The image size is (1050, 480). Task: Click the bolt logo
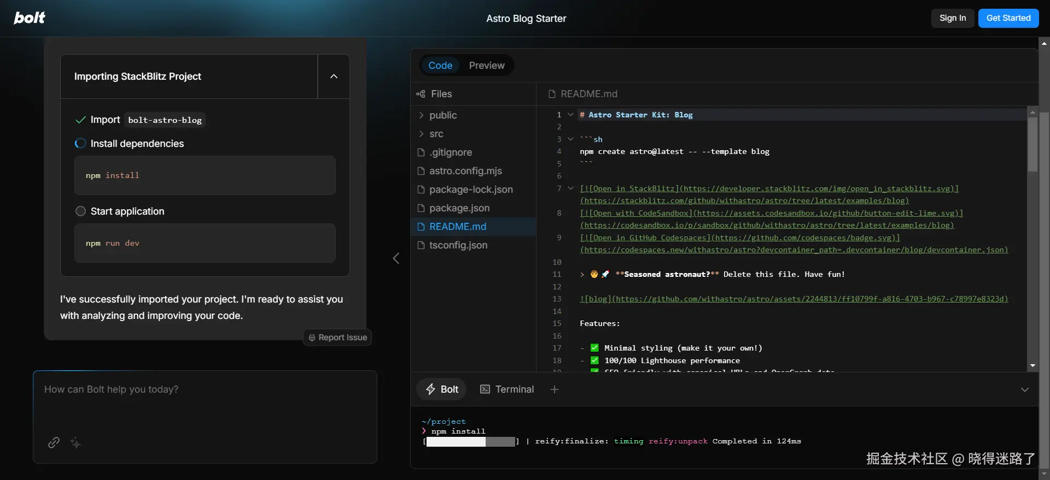click(x=30, y=18)
